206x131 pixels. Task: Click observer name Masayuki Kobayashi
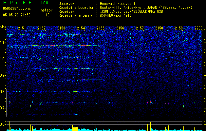coord(118,4)
